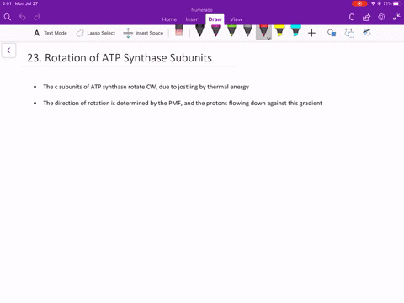Screen dimensions: 404x303
Task: Undo the last action
Action: [x=23, y=17]
